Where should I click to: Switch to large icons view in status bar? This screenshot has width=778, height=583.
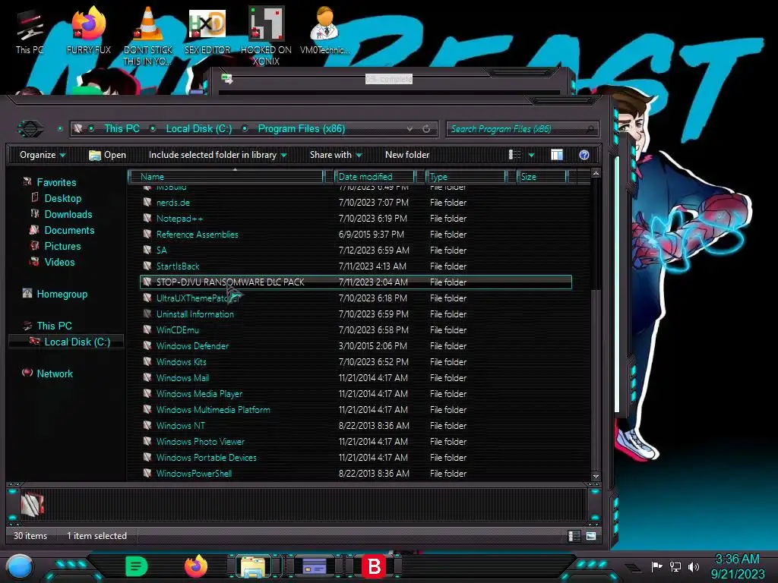591,536
